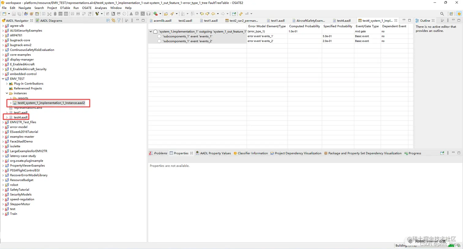Open the Run toolbar dropdown arrow
Screen dimensions: 463x249
click(x=160, y=14)
